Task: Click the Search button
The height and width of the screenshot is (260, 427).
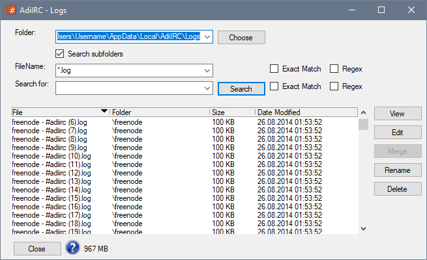Action: [241, 89]
